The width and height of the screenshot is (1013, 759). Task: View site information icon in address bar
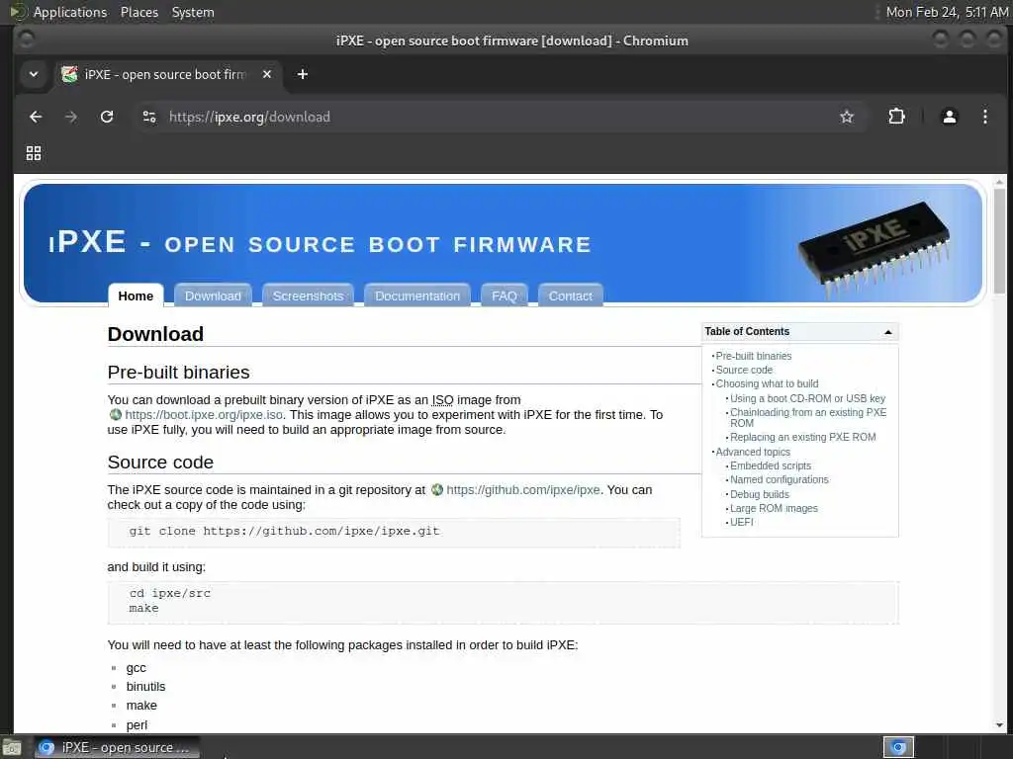[x=149, y=117]
